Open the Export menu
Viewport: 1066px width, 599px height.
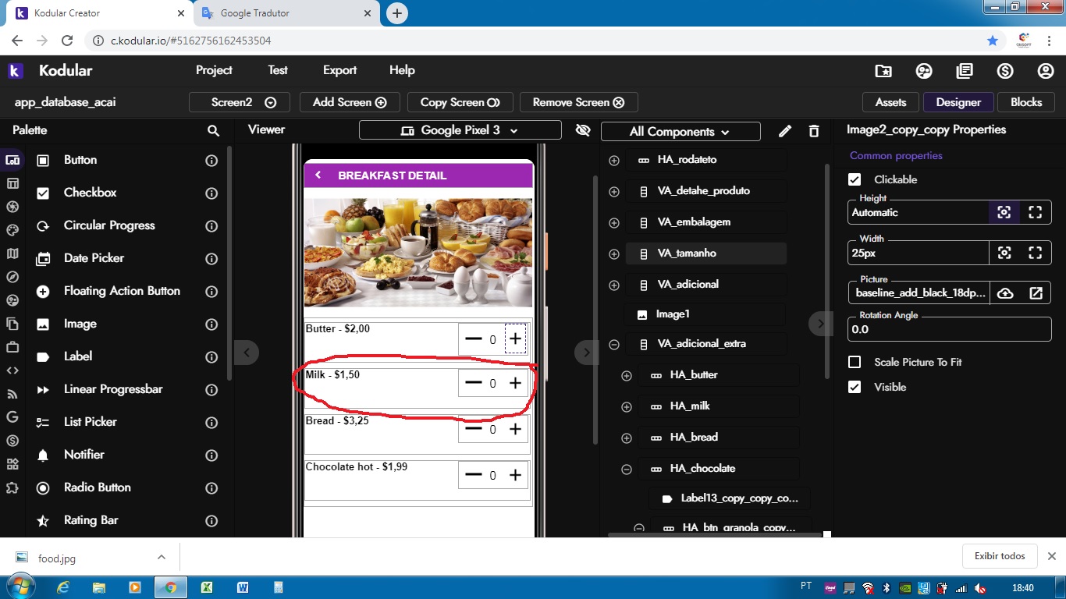[339, 70]
